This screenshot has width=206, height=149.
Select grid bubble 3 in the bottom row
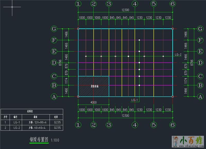pos(109,125)
